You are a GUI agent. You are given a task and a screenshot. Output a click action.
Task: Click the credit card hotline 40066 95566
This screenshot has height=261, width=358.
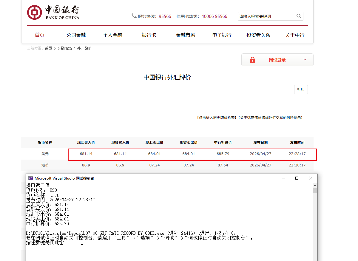214,16
